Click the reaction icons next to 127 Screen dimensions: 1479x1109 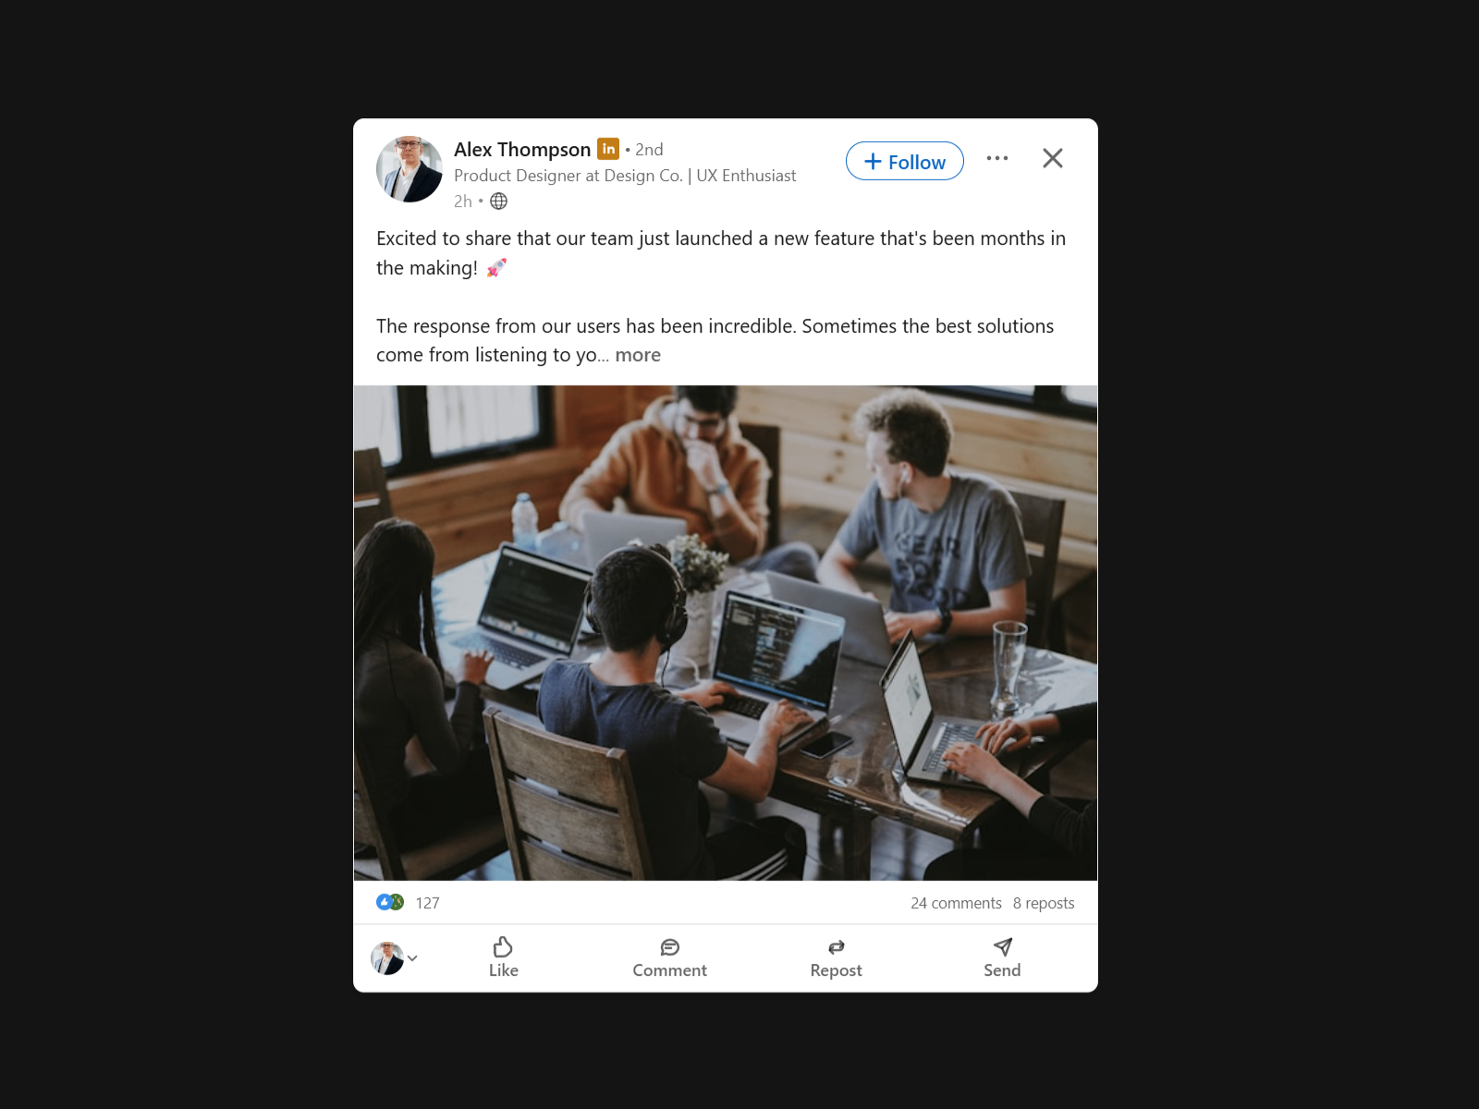[x=390, y=902]
